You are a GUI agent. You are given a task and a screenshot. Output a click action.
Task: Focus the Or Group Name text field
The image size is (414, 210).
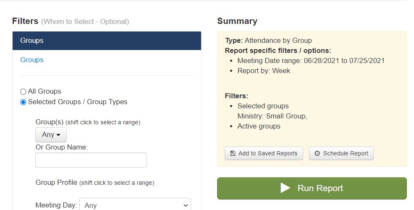(x=91, y=160)
